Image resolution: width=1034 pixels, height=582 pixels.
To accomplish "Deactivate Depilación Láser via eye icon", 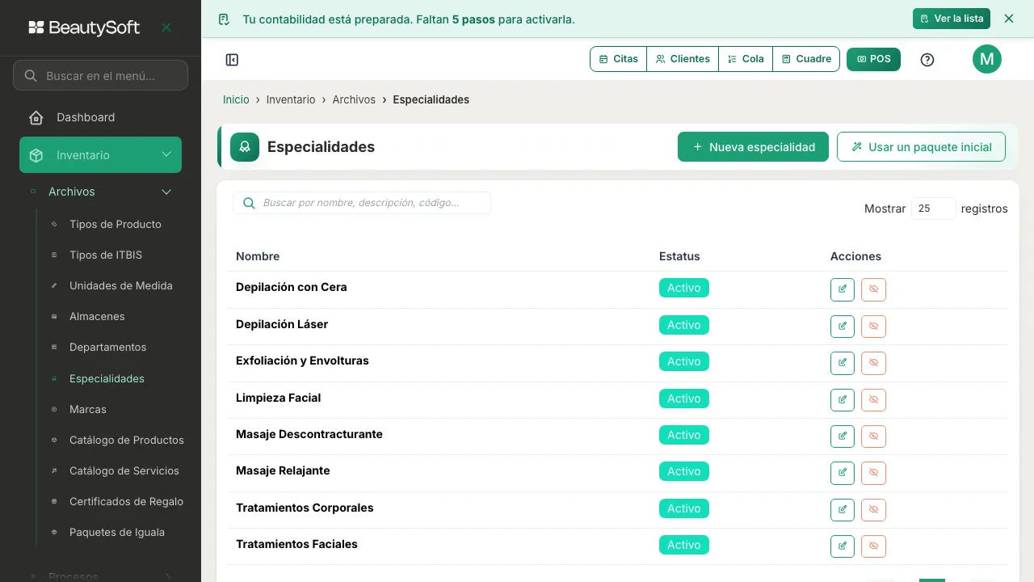I will tap(873, 327).
